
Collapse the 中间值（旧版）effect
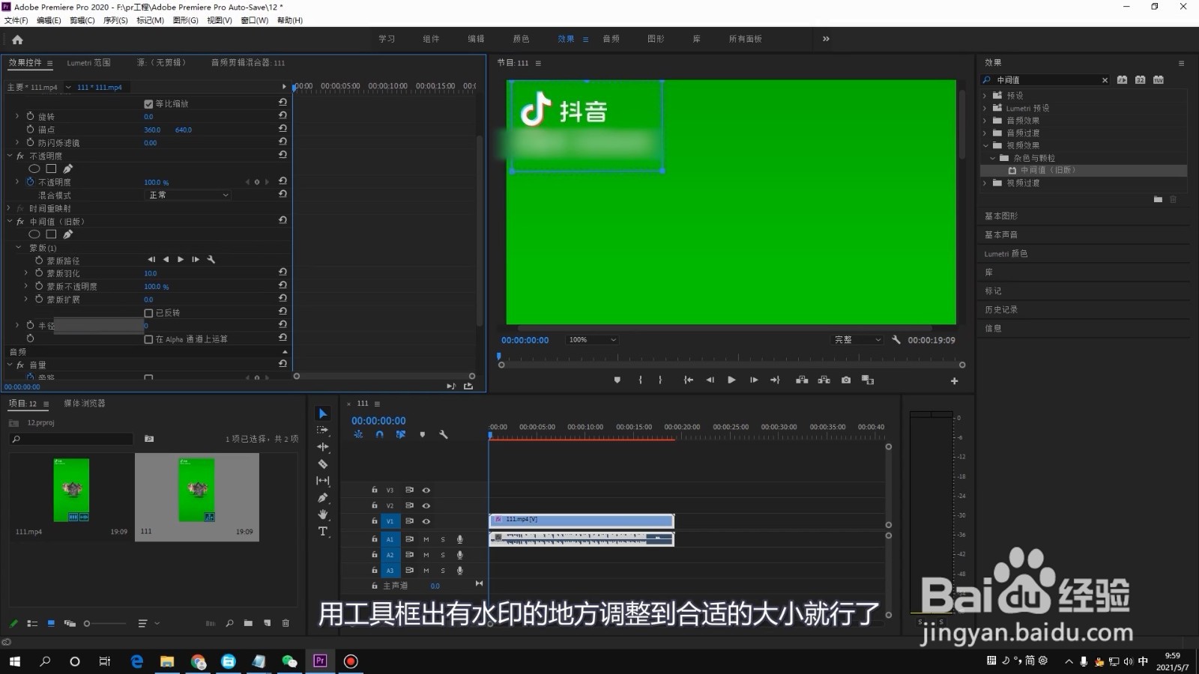(10, 222)
